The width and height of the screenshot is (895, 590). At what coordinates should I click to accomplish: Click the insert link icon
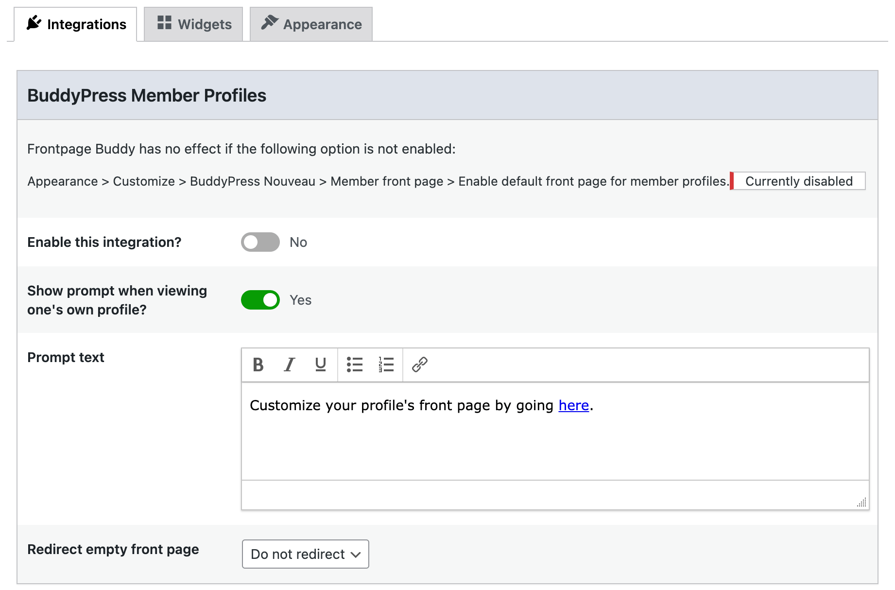(419, 364)
